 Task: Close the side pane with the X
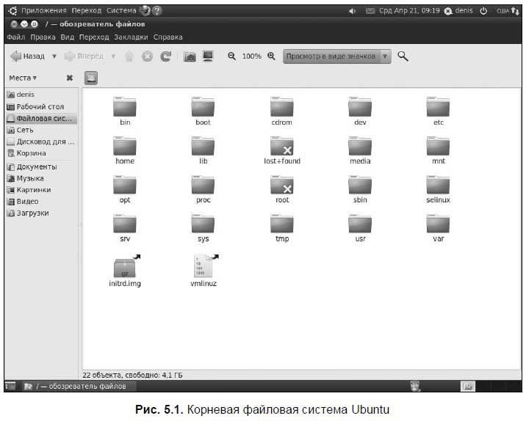[x=69, y=78]
